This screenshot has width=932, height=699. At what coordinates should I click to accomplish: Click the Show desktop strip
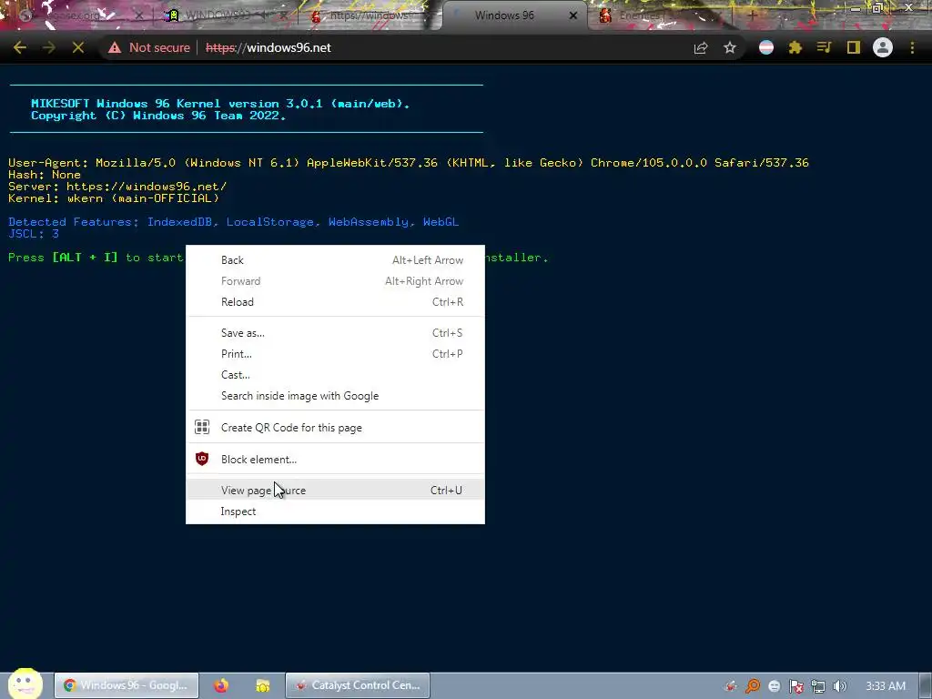pos(926,685)
